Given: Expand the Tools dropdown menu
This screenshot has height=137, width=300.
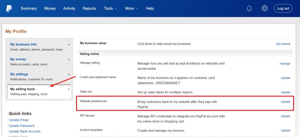Looking at the screenshot, I should tap(110, 8).
